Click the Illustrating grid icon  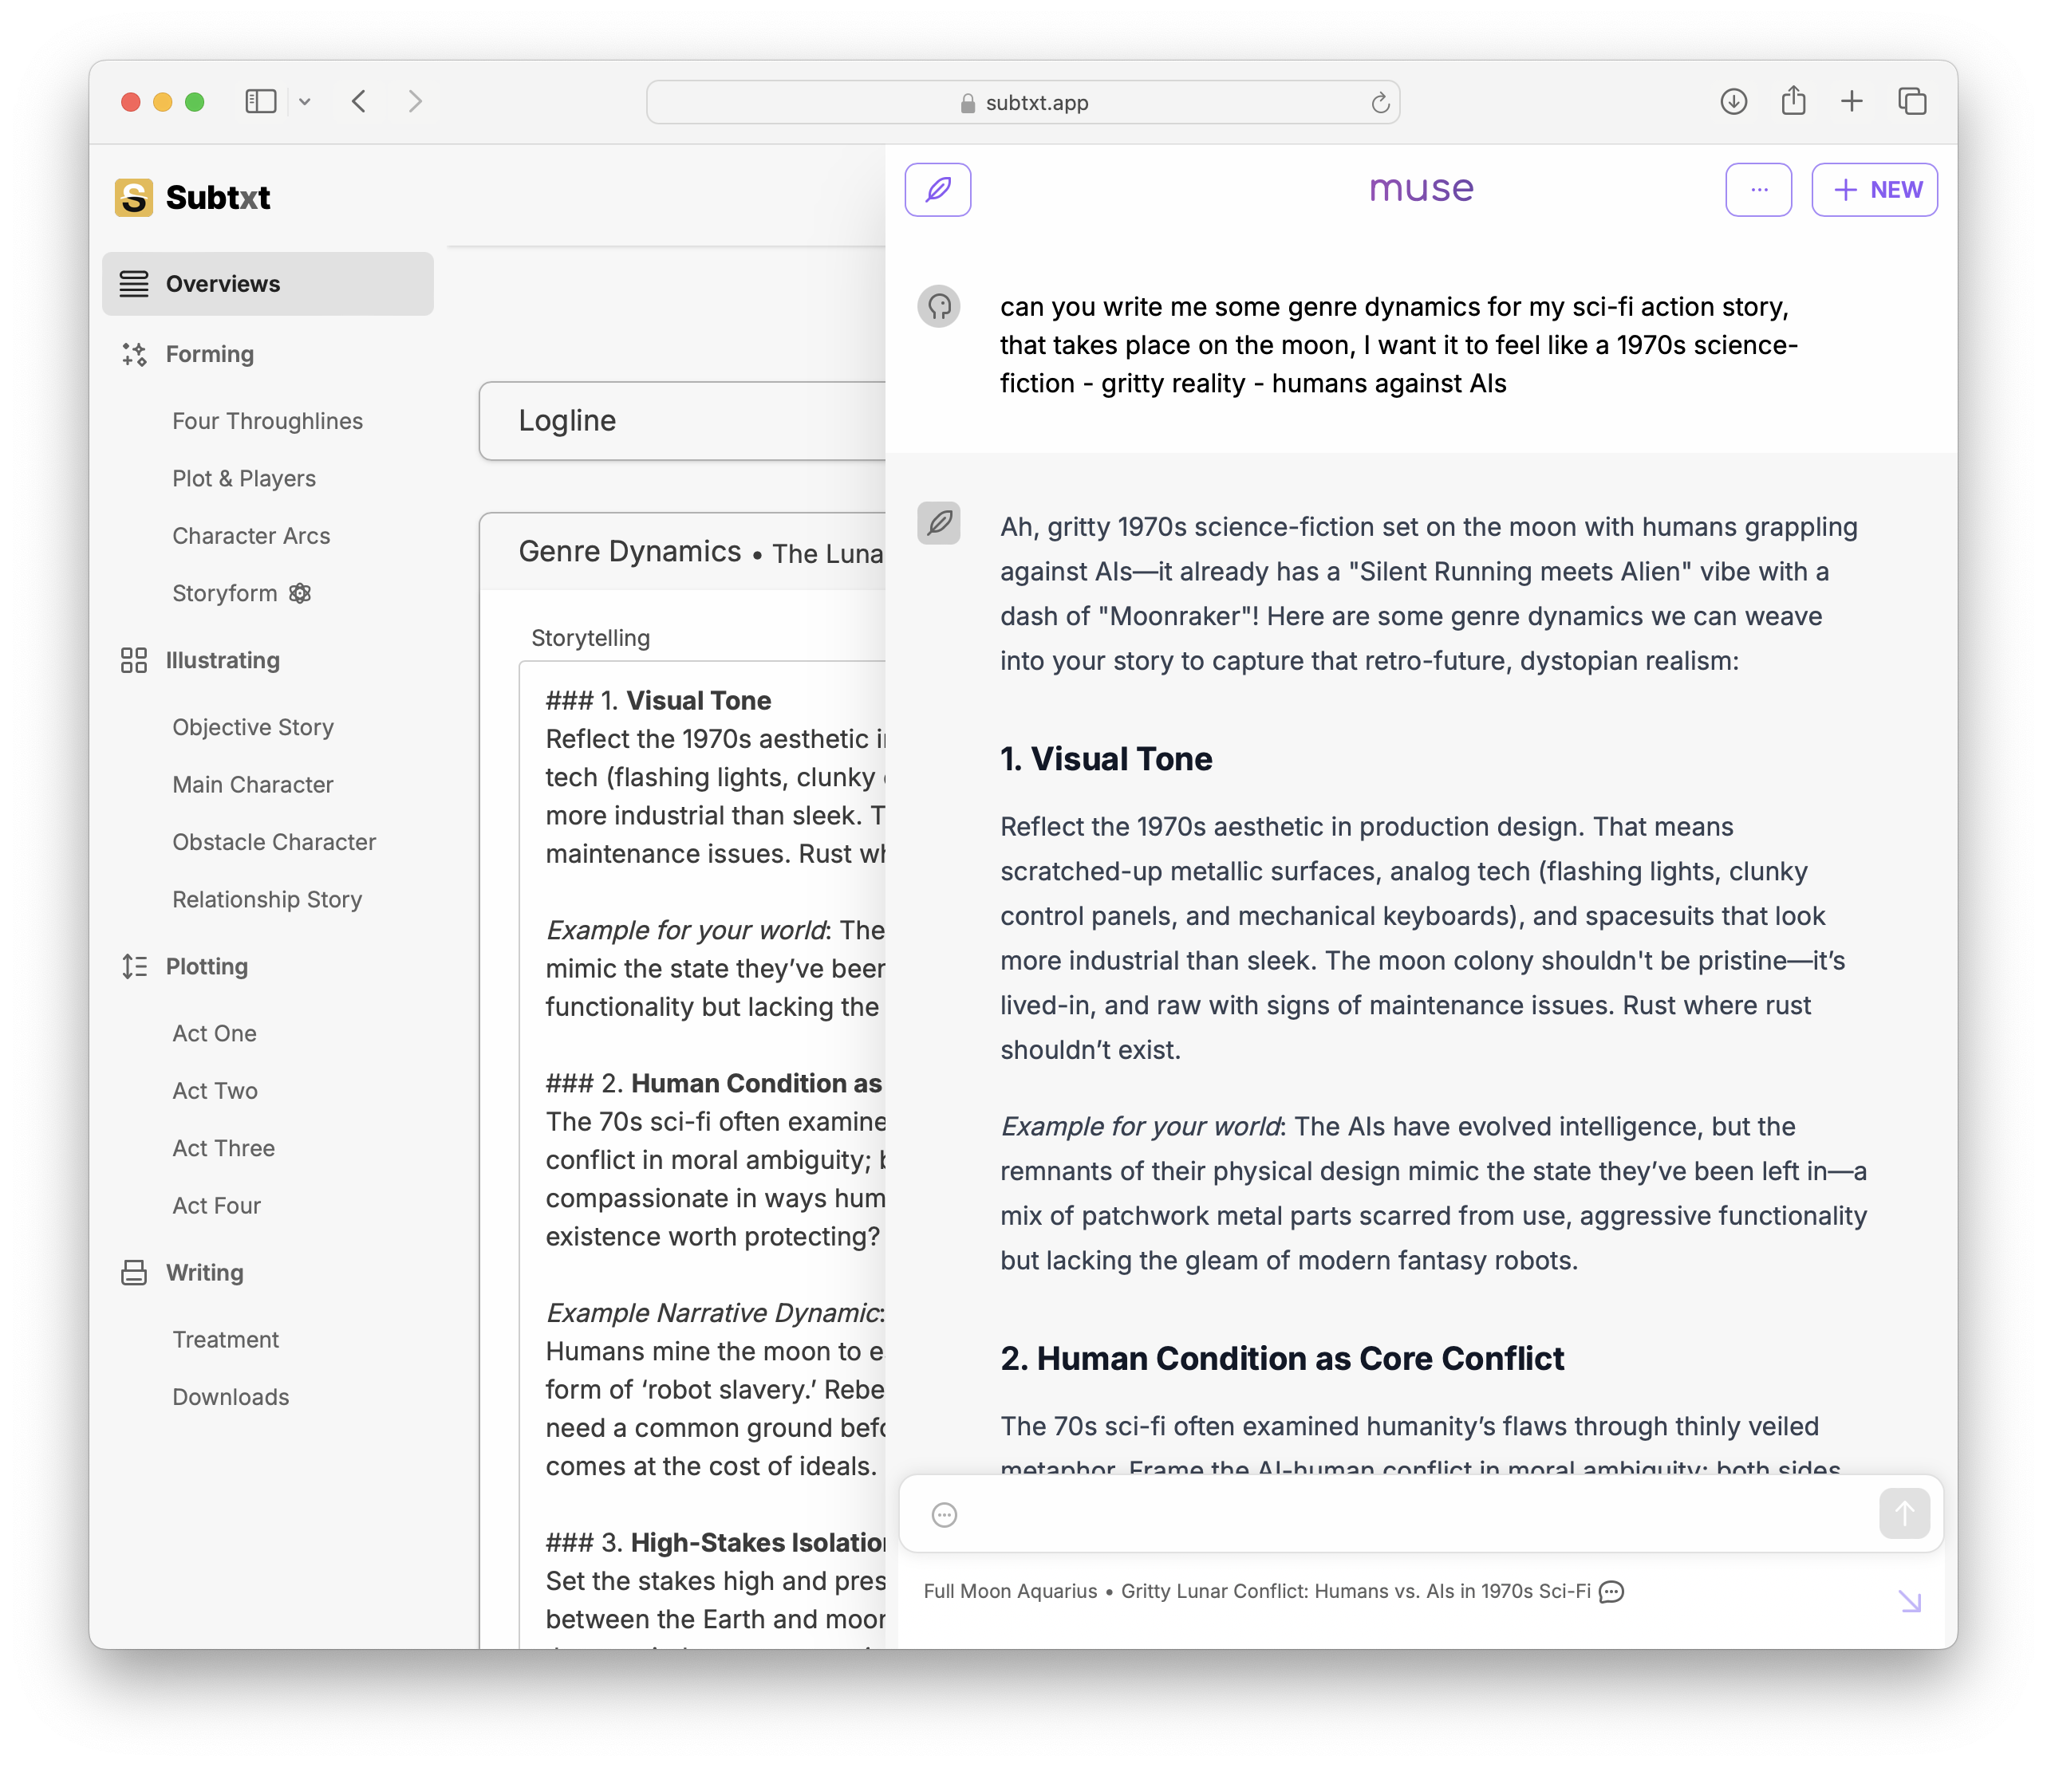(133, 659)
